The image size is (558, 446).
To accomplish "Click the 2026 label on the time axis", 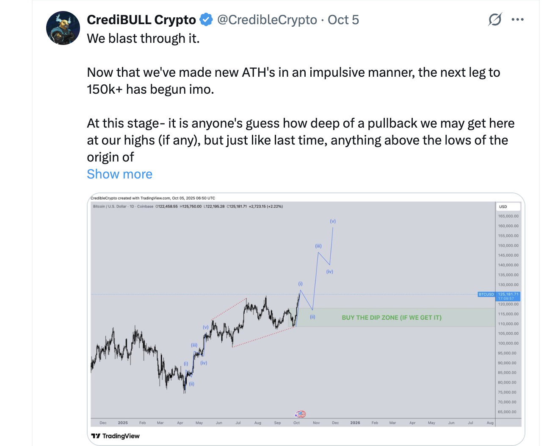I will tap(355, 423).
